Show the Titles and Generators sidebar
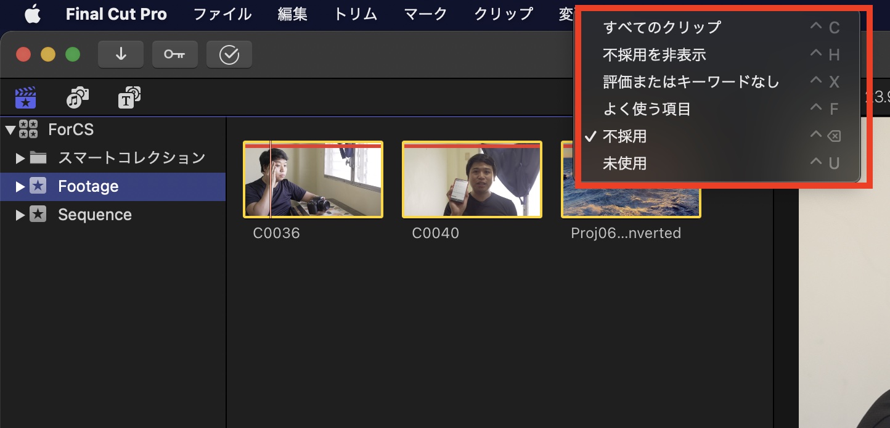890x428 pixels. point(129,97)
